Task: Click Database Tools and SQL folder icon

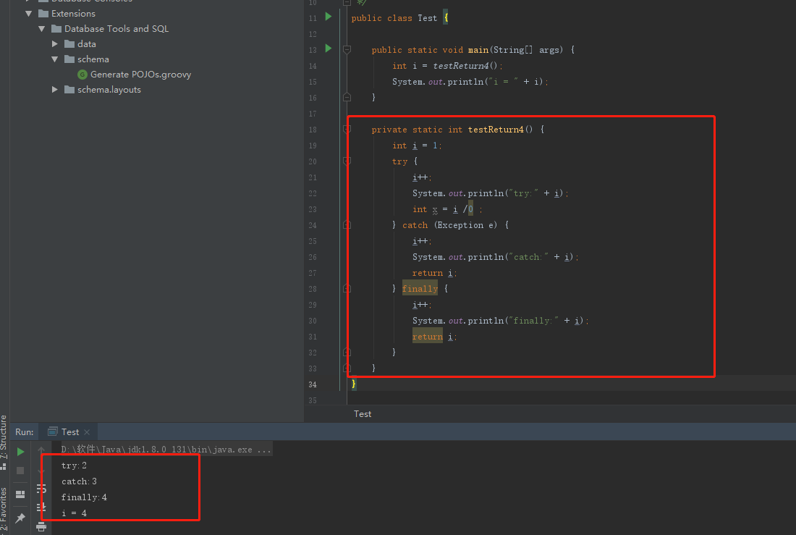Action: tap(56, 28)
